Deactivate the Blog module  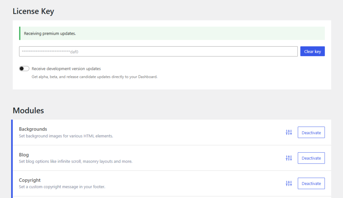click(311, 158)
